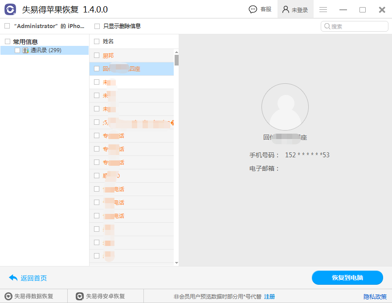Toggle the 姓名 select-all checkbox

click(x=97, y=41)
